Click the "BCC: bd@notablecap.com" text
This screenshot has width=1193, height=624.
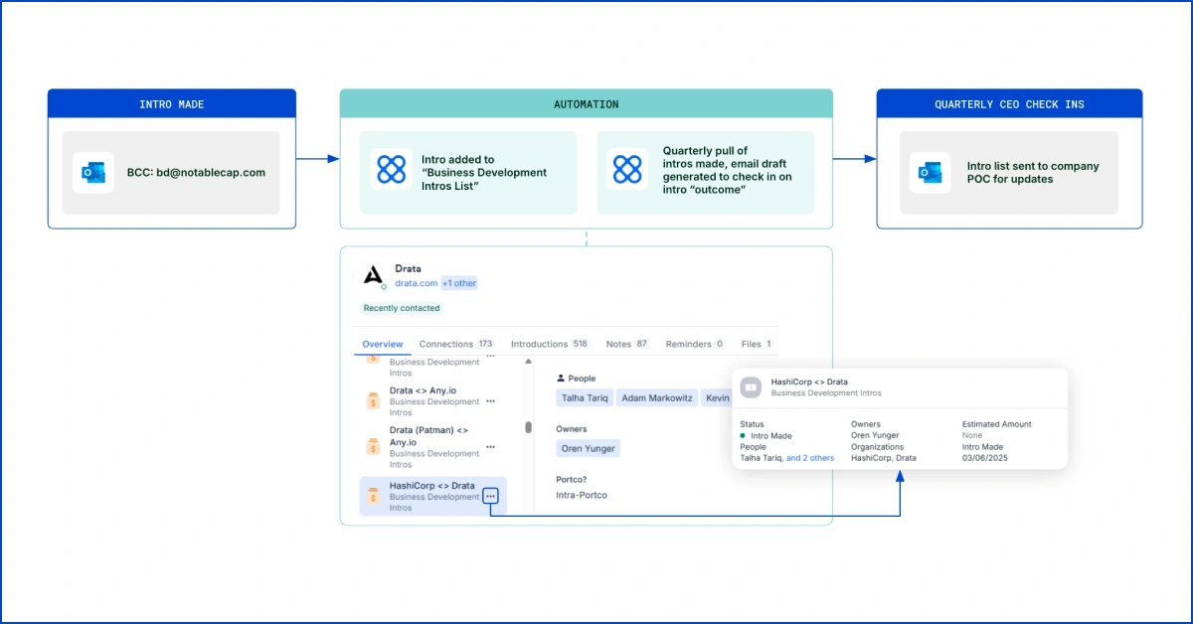197,172
